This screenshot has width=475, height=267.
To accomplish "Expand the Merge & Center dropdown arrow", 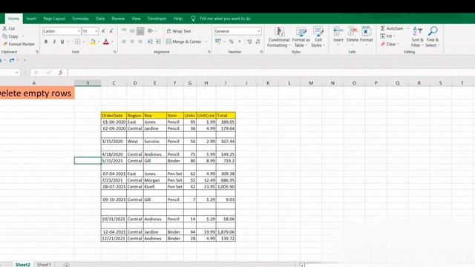I will tap(206, 42).
